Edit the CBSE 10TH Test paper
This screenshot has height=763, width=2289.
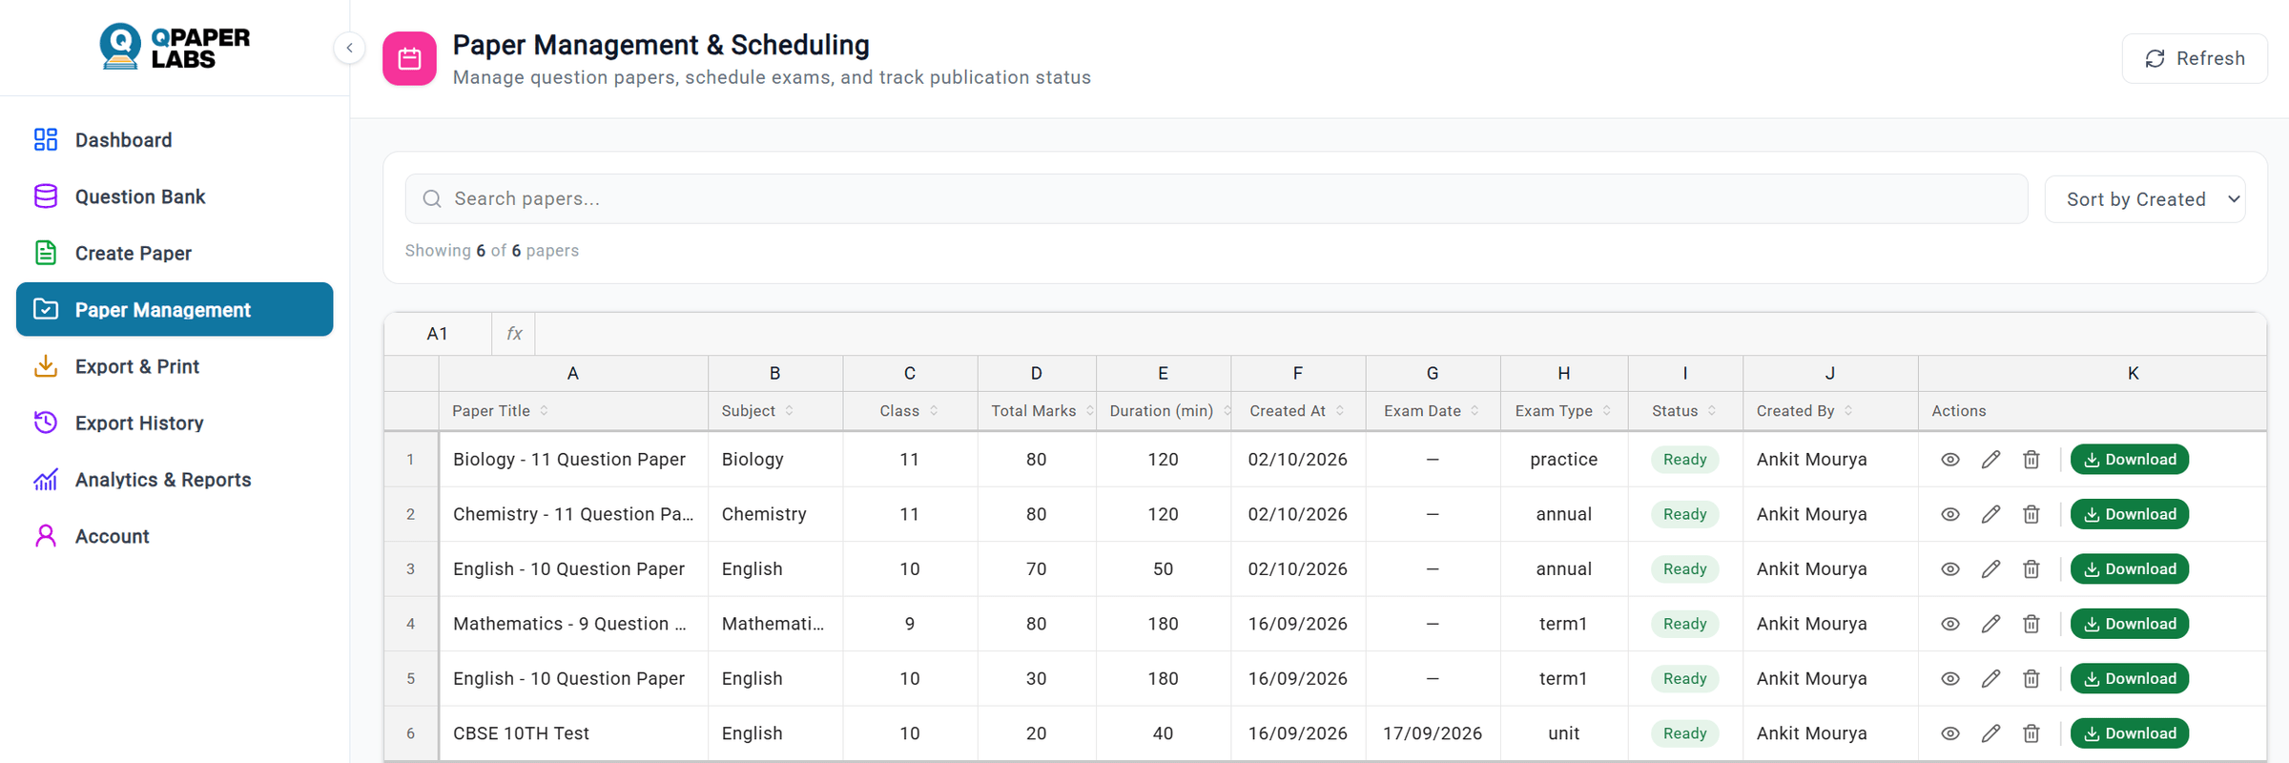pos(1990,733)
